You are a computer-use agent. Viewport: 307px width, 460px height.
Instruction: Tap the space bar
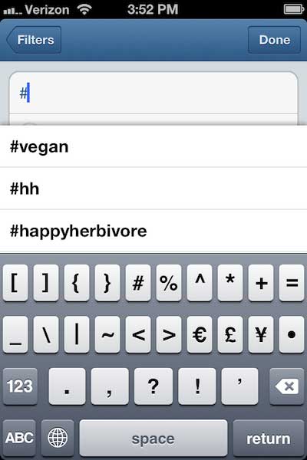coord(153,438)
